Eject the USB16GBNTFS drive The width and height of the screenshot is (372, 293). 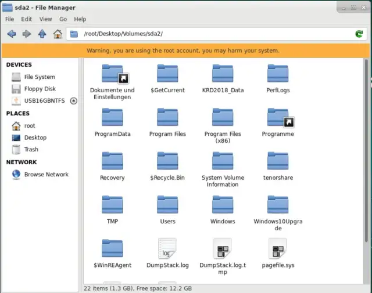[x=73, y=101]
